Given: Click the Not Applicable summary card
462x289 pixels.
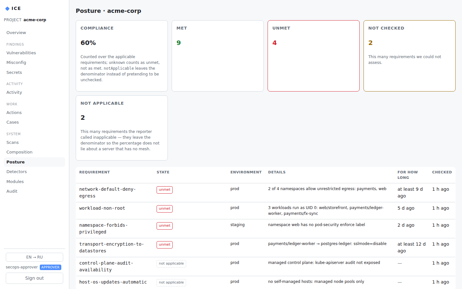Looking at the screenshot, I should [122, 128].
